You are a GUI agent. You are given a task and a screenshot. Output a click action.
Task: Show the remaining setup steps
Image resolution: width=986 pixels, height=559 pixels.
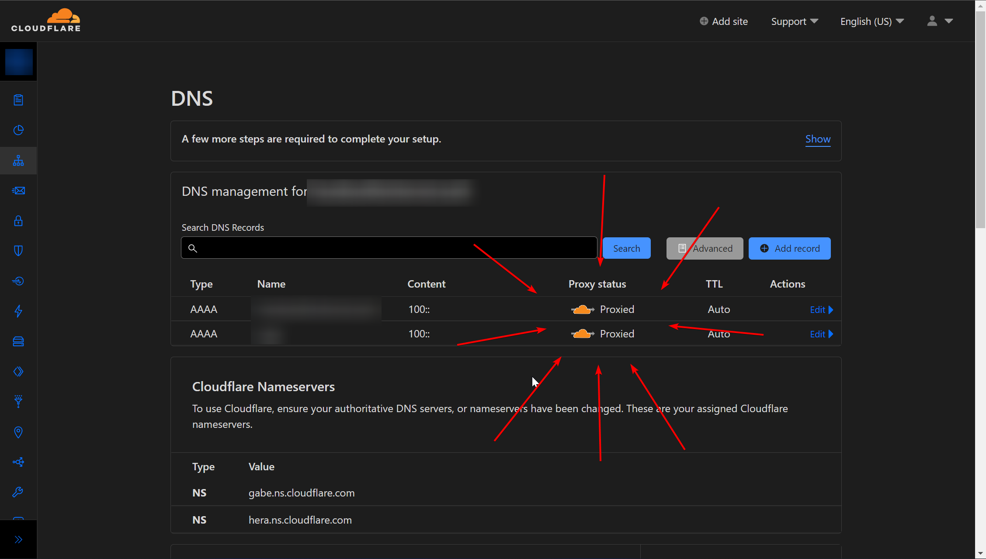coord(817,139)
